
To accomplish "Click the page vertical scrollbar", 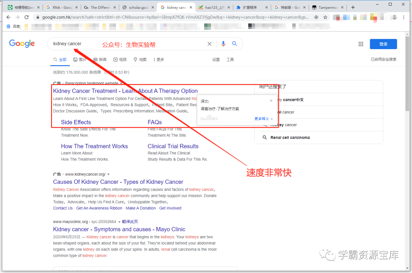I will (407, 74).
